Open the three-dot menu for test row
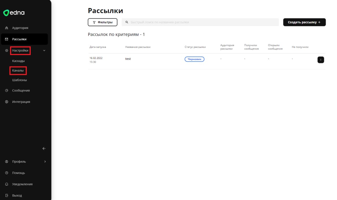Screen dimensions: 337x200 tap(321, 60)
